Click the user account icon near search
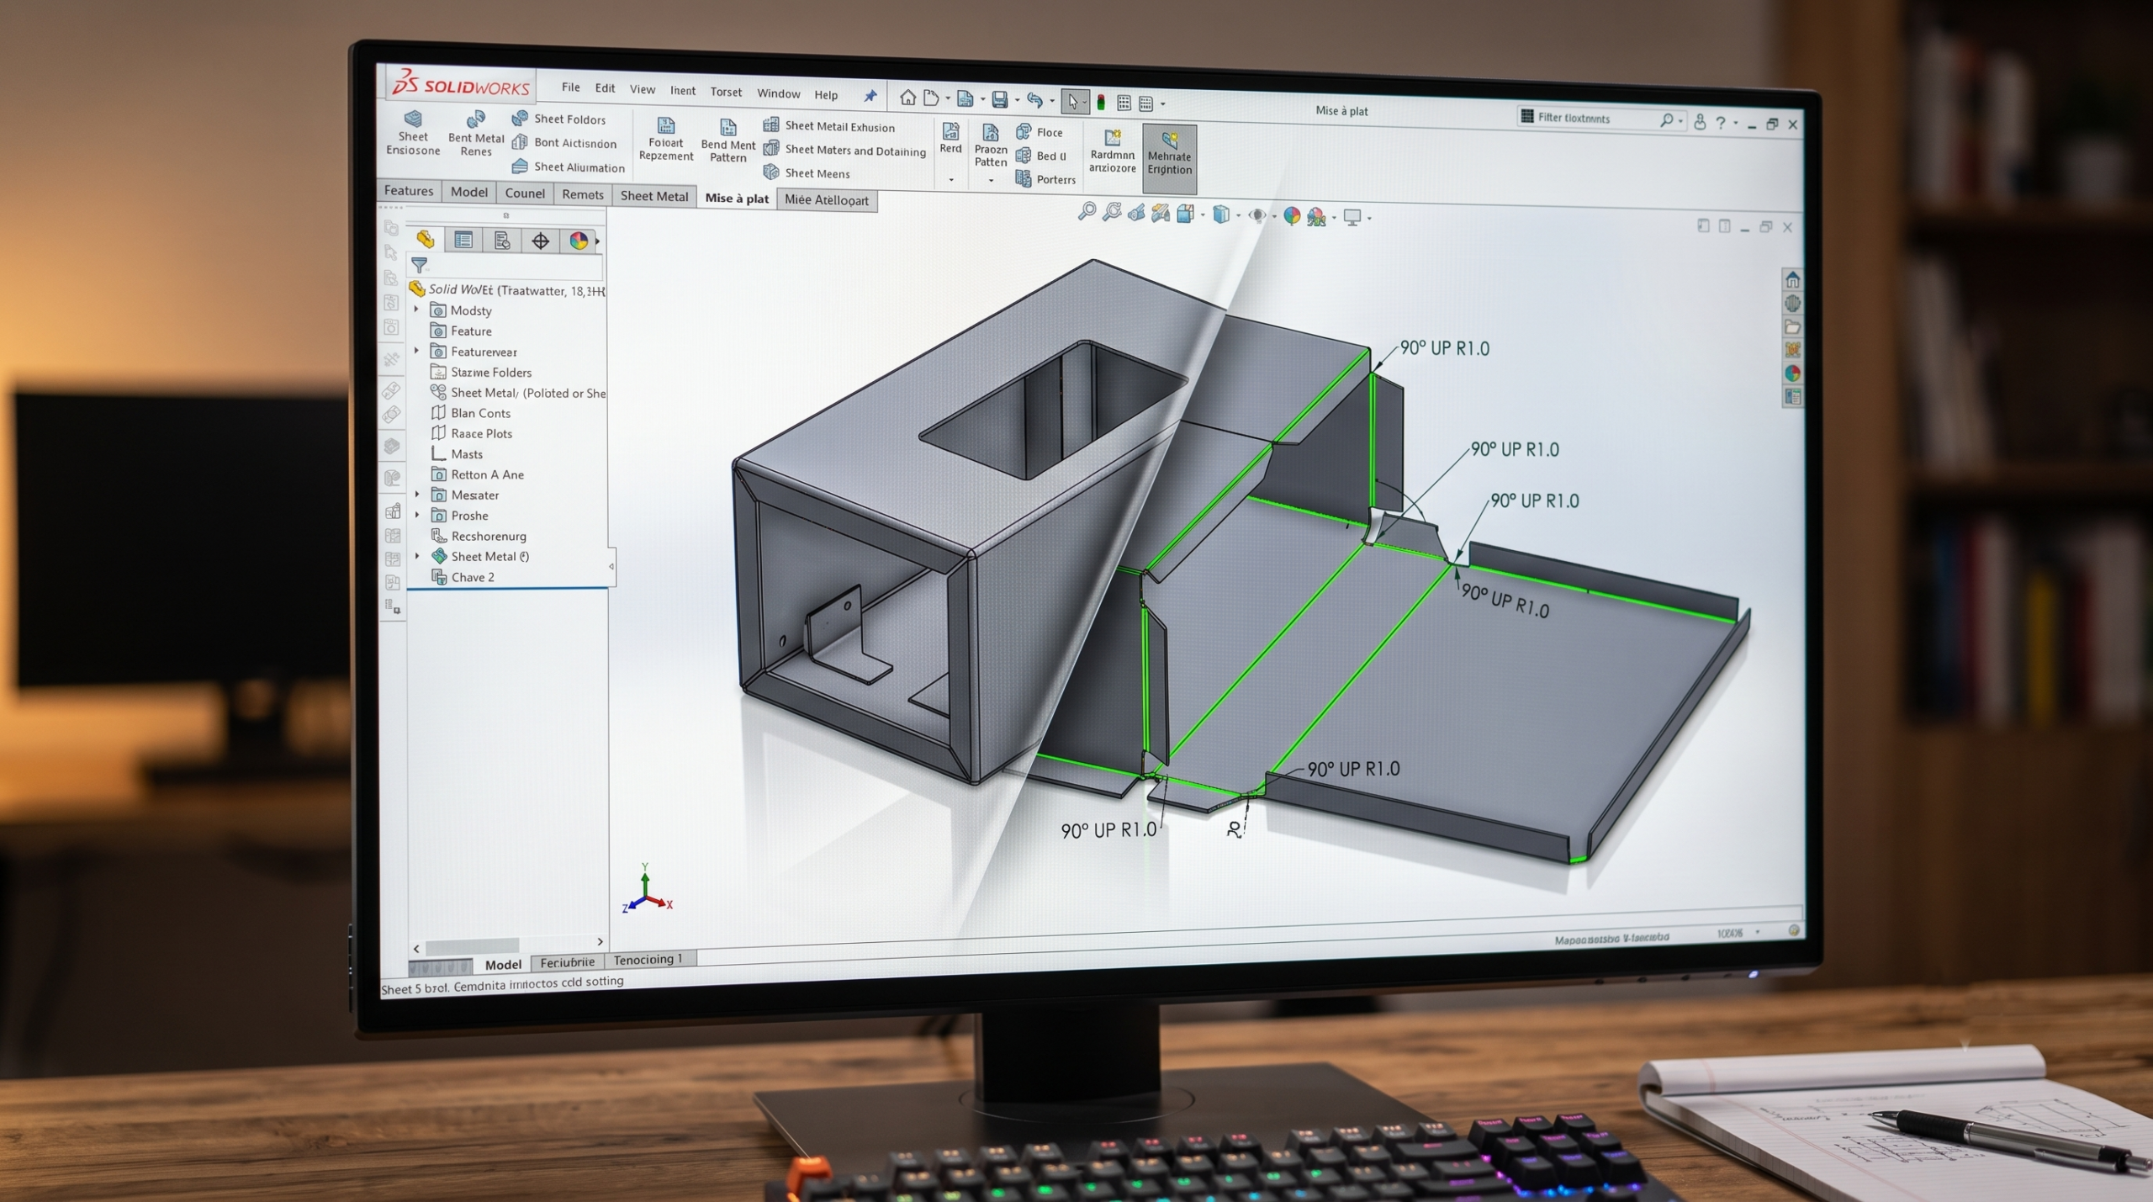 pyautogui.click(x=1700, y=122)
